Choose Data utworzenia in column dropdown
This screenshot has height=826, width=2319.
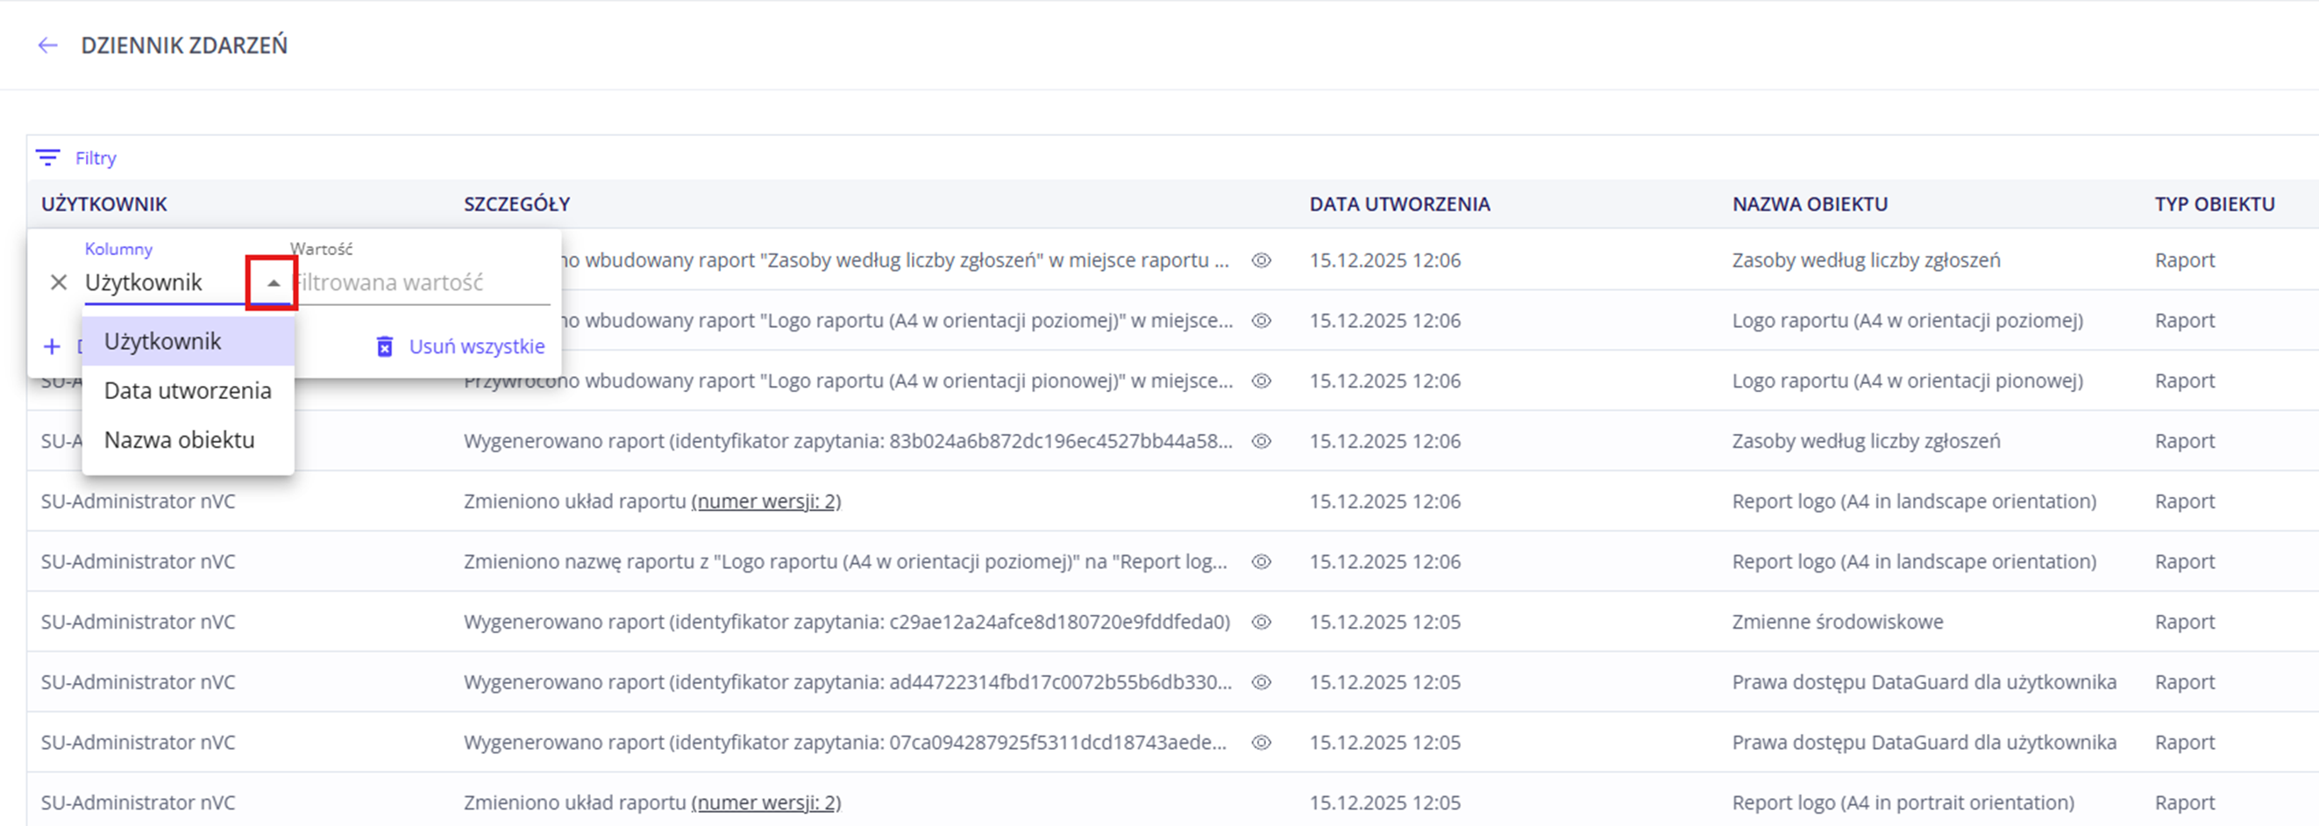coord(188,391)
